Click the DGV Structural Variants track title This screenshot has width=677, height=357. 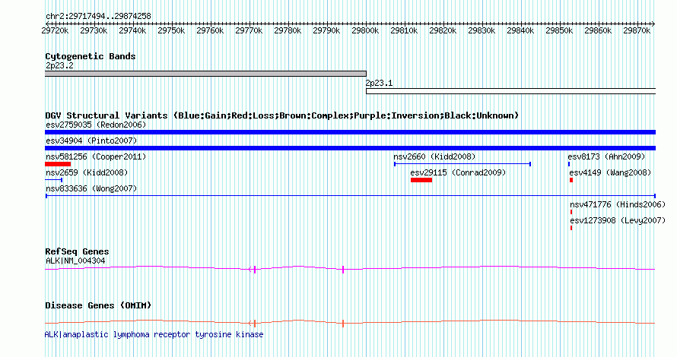pyautogui.click(x=281, y=115)
